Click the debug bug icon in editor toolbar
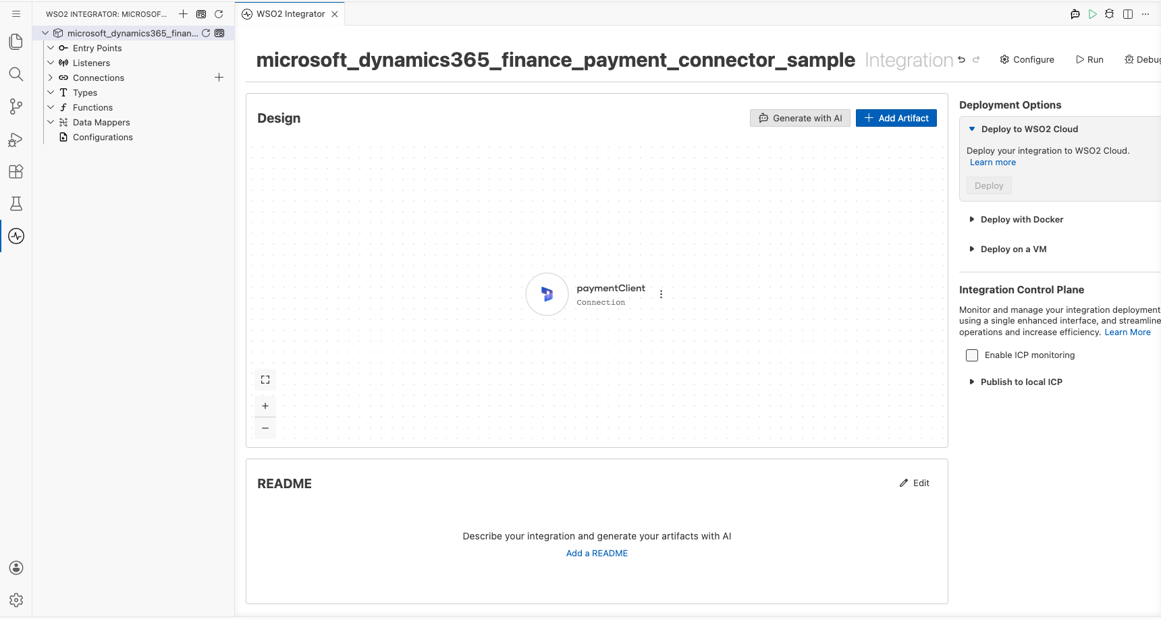The image size is (1161, 619). 1110,14
